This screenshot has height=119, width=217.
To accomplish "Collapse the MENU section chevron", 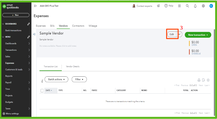I will point(3,37).
